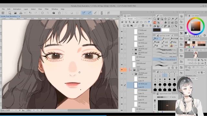The image size is (207, 116).
Task: Select the Hand move tool
Action: click(158, 19)
